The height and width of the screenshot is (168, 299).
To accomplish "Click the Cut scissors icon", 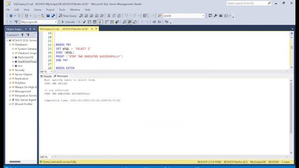I will tap(109, 16).
